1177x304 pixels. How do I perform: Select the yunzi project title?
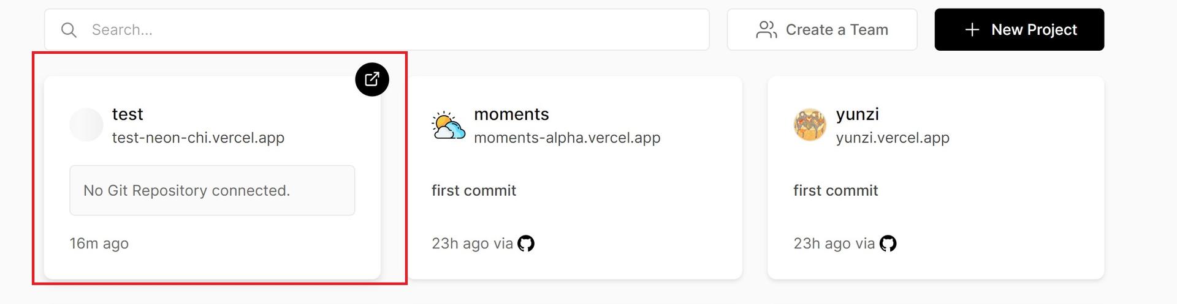coord(857,114)
